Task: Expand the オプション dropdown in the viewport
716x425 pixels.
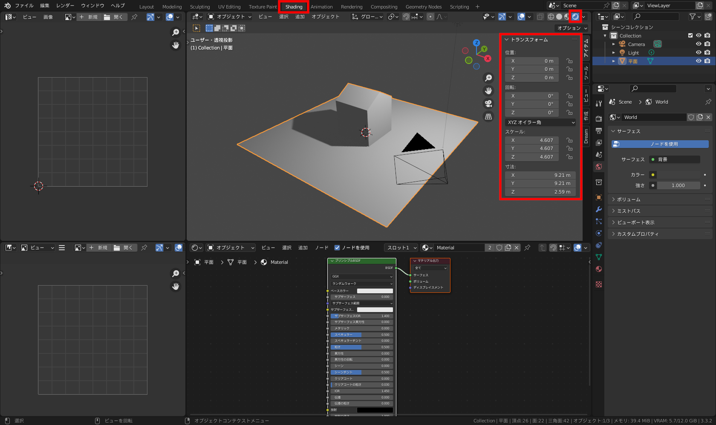Action: tap(571, 28)
